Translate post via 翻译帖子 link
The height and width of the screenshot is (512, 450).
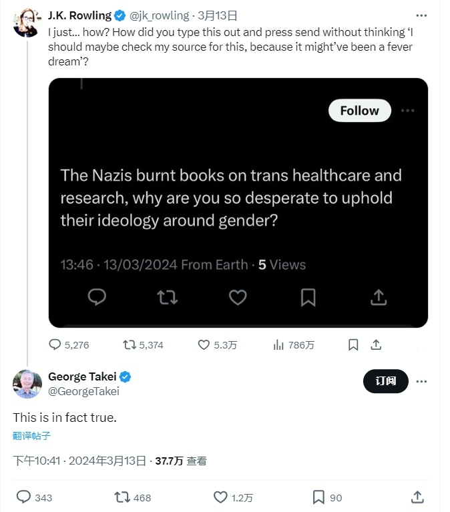click(x=31, y=436)
